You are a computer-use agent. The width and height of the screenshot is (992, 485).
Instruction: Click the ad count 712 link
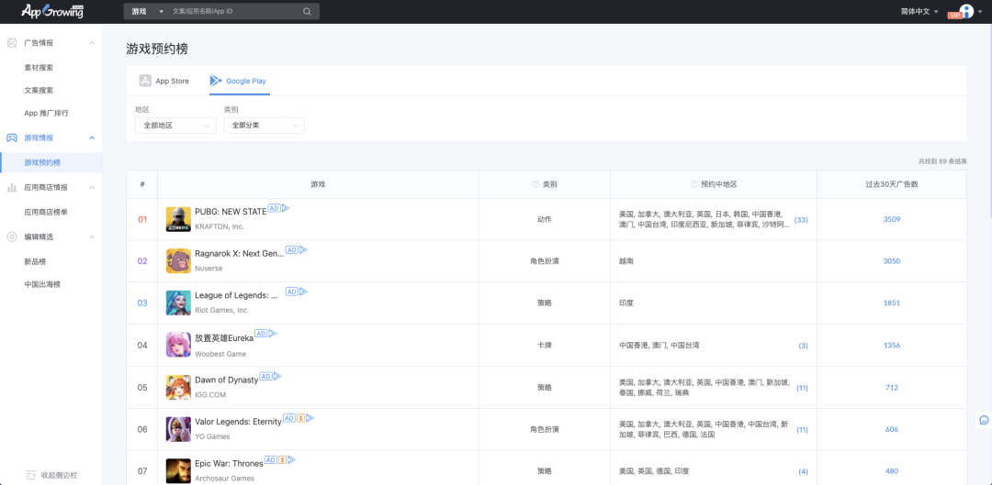click(891, 388)
